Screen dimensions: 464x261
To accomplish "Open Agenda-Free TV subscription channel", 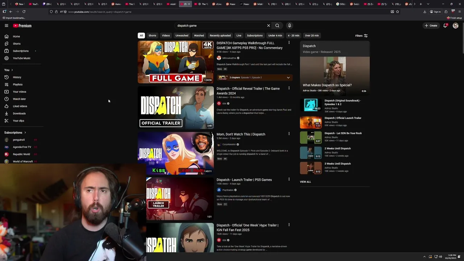I will (22, 147).
